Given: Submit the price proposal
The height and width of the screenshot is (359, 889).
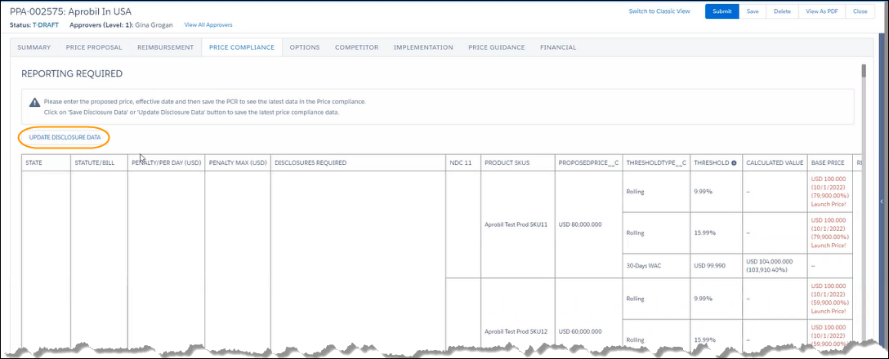Looking at the screenshot, I should click(721, 11).
